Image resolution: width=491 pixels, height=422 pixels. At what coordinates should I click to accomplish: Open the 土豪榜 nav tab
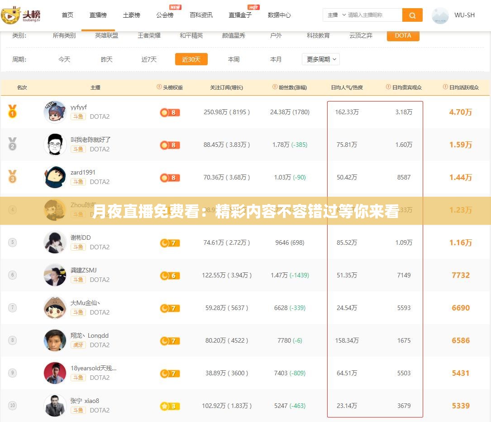click(x=132, y=15)
